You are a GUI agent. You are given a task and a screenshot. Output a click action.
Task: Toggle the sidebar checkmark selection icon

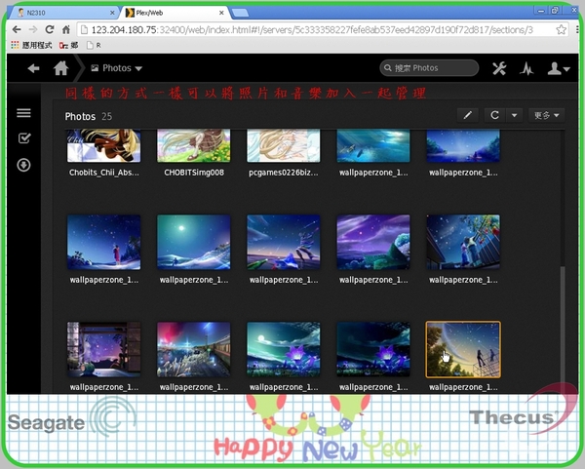24,138
